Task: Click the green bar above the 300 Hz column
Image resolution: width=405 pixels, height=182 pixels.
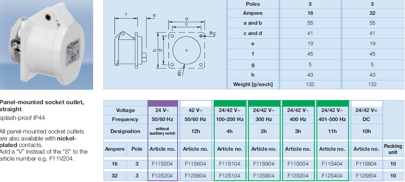Action: pyautogui.click(x=264, y=103)
